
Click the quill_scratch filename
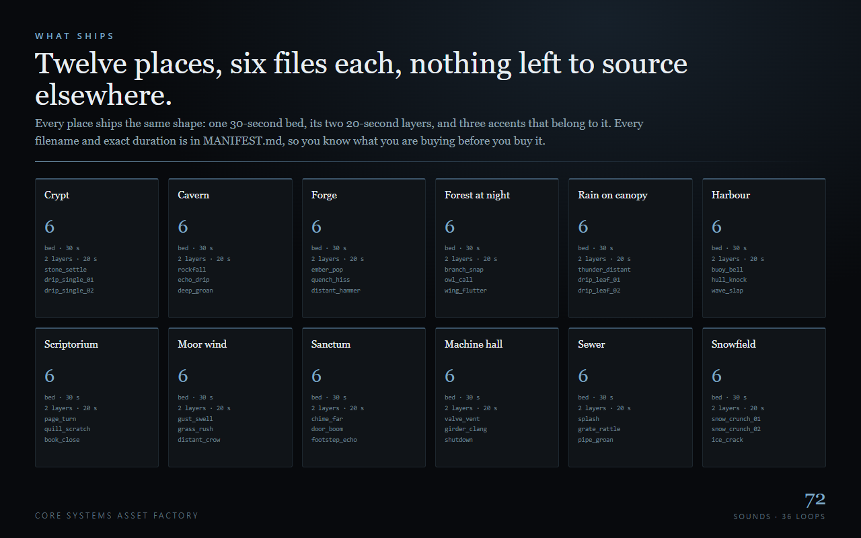point(67,429)
